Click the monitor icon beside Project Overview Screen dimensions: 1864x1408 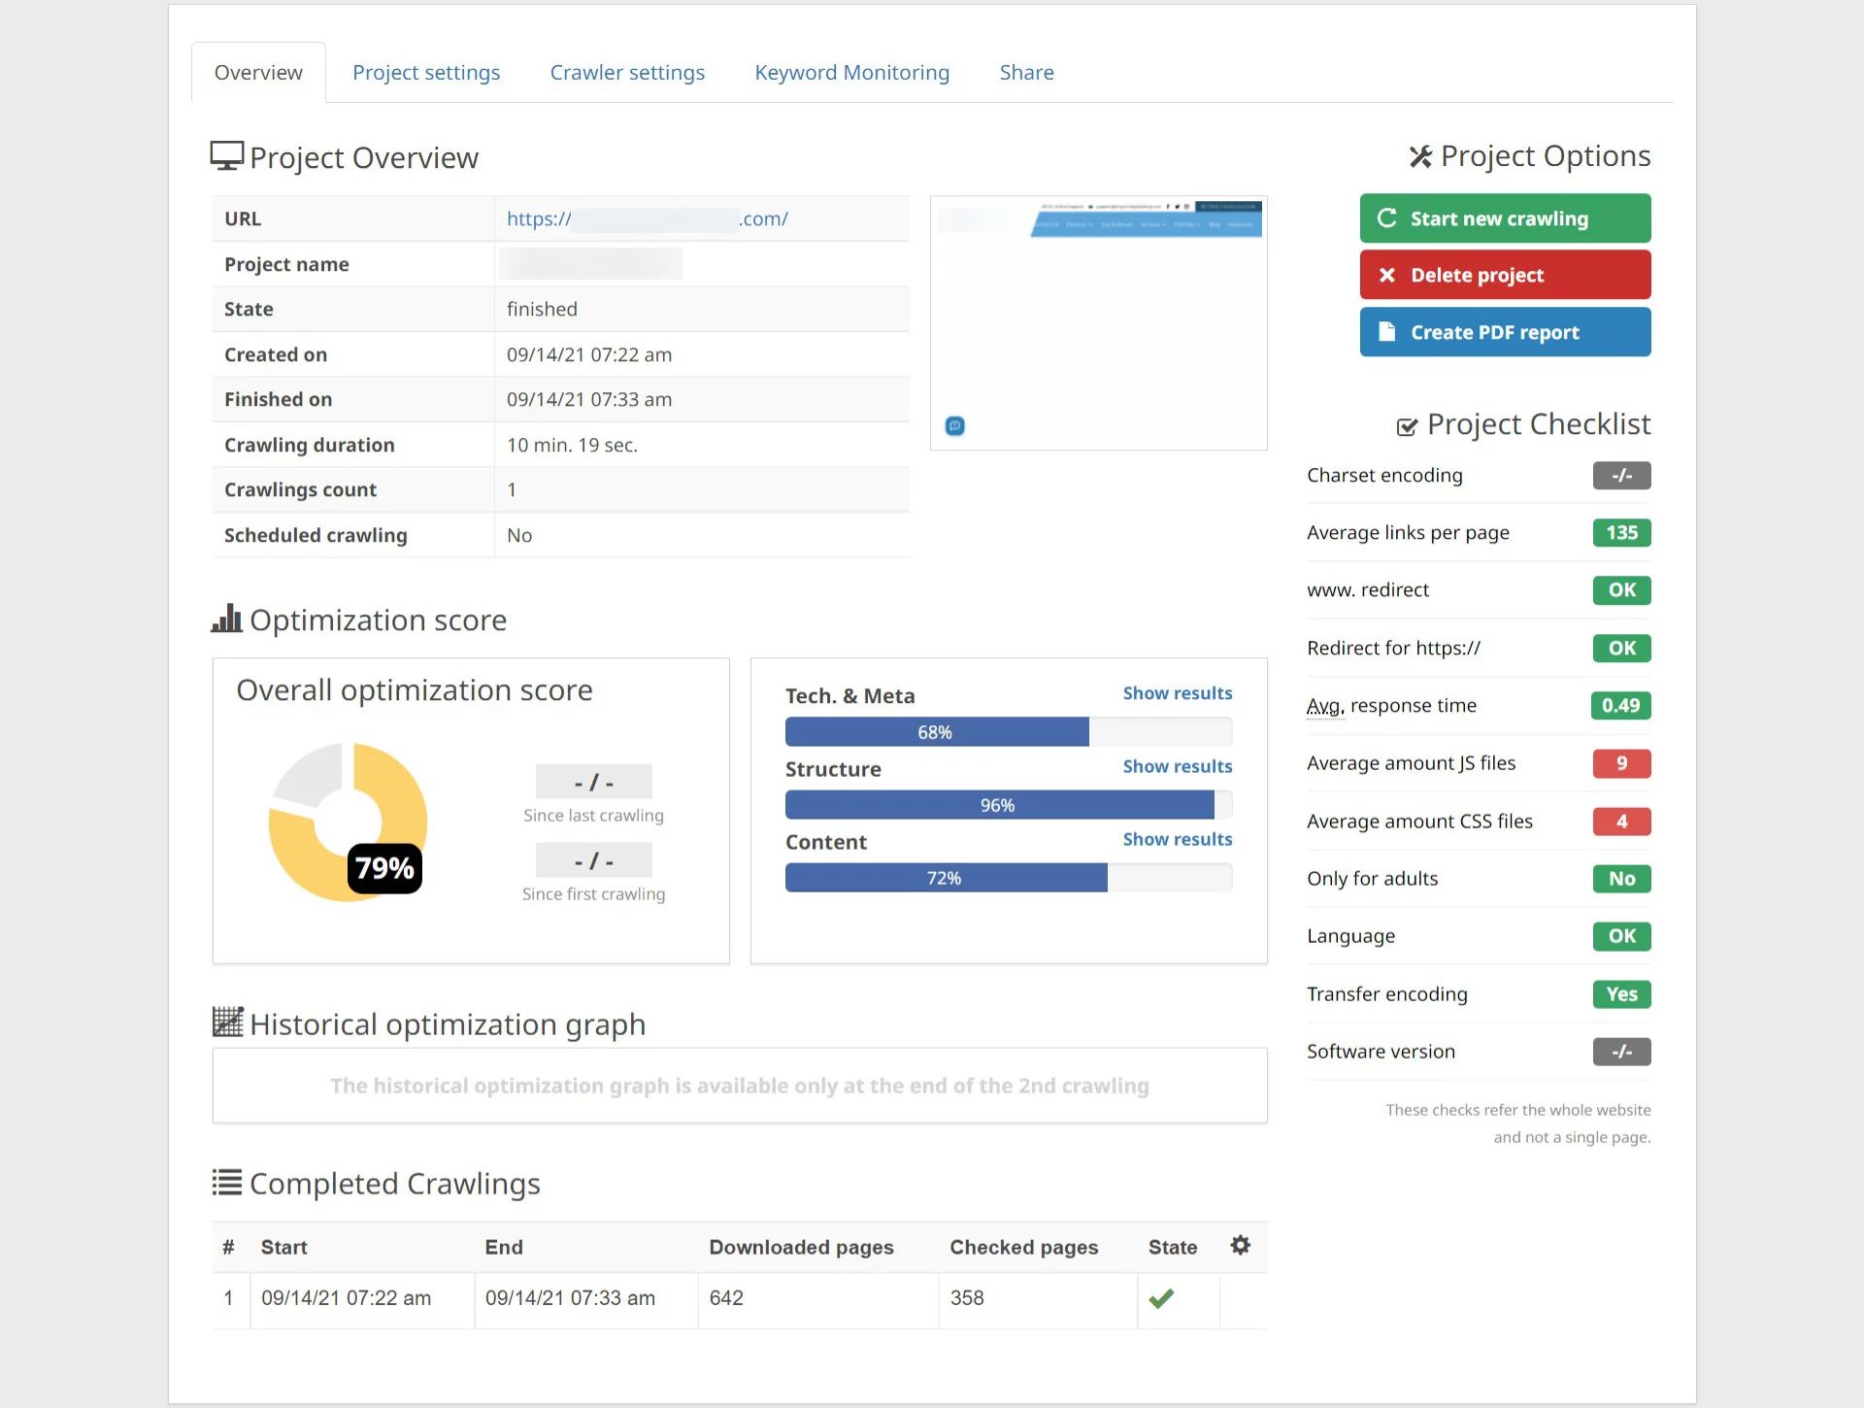(226, 156)
